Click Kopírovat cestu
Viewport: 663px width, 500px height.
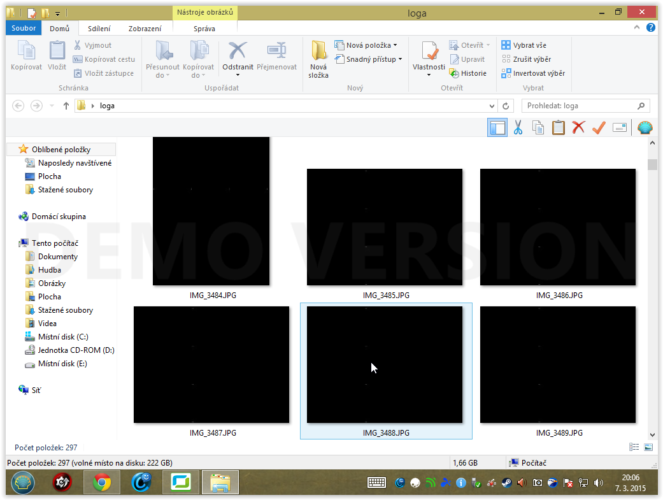tap(104, 59)
